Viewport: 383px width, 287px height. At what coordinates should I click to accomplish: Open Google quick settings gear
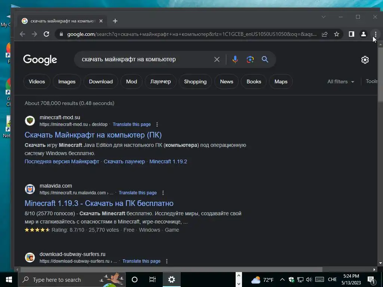point(365,60)
